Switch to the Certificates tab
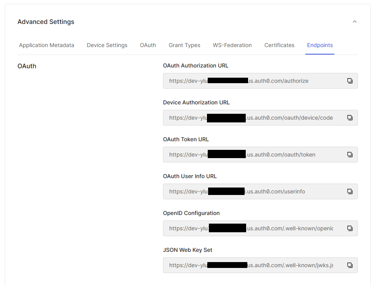 [279, 45]
